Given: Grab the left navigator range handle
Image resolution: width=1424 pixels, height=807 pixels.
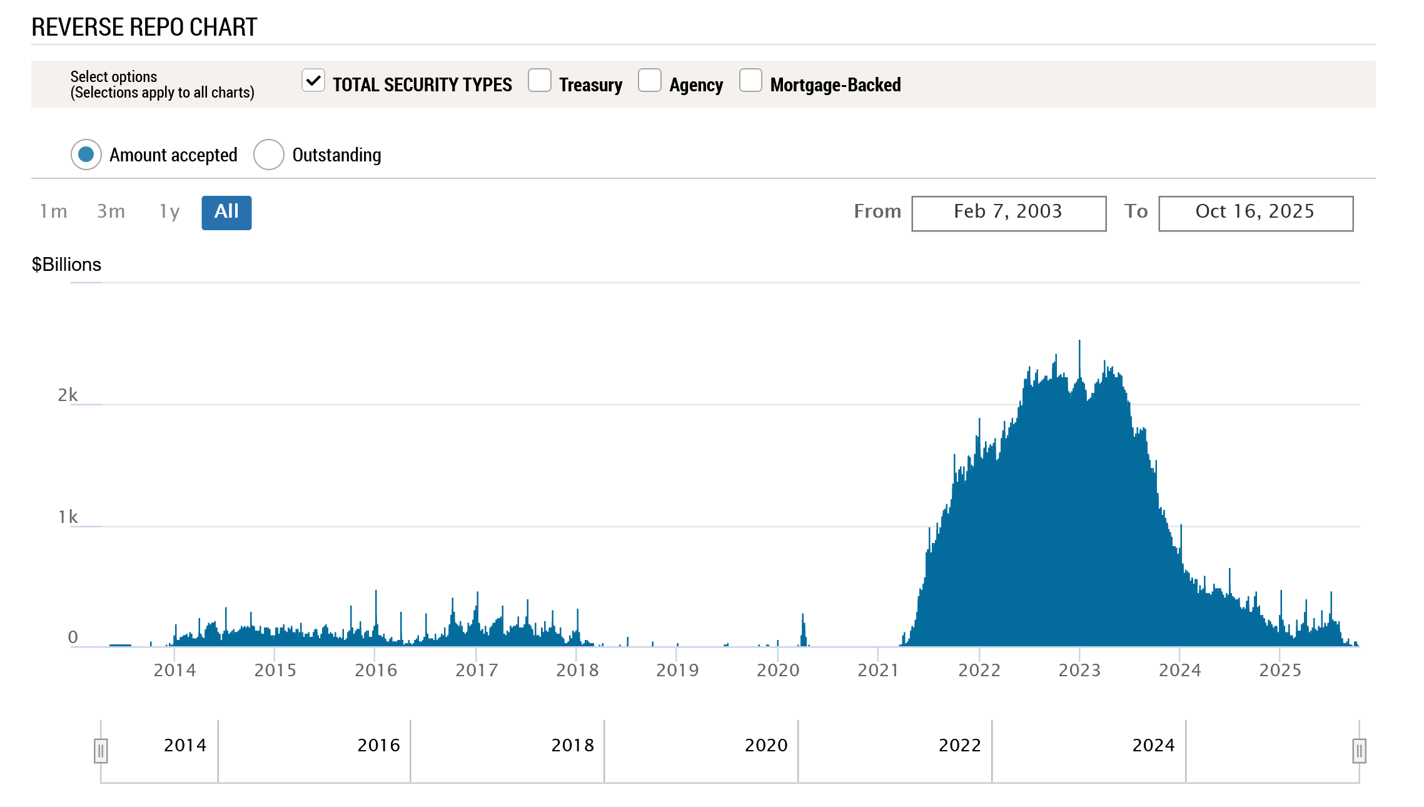Looking at the screenshot, I should [101, 751].
